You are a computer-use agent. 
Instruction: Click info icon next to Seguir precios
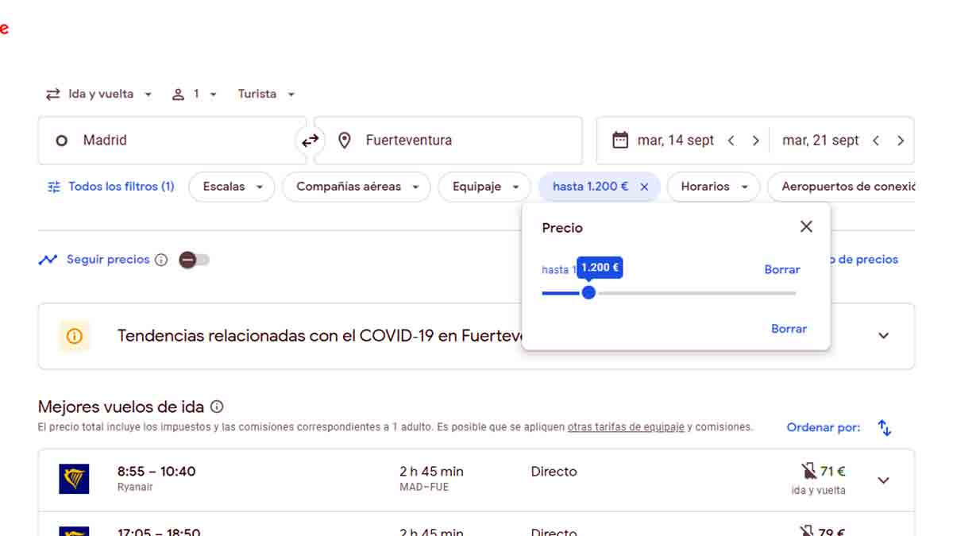click(161, 260)
